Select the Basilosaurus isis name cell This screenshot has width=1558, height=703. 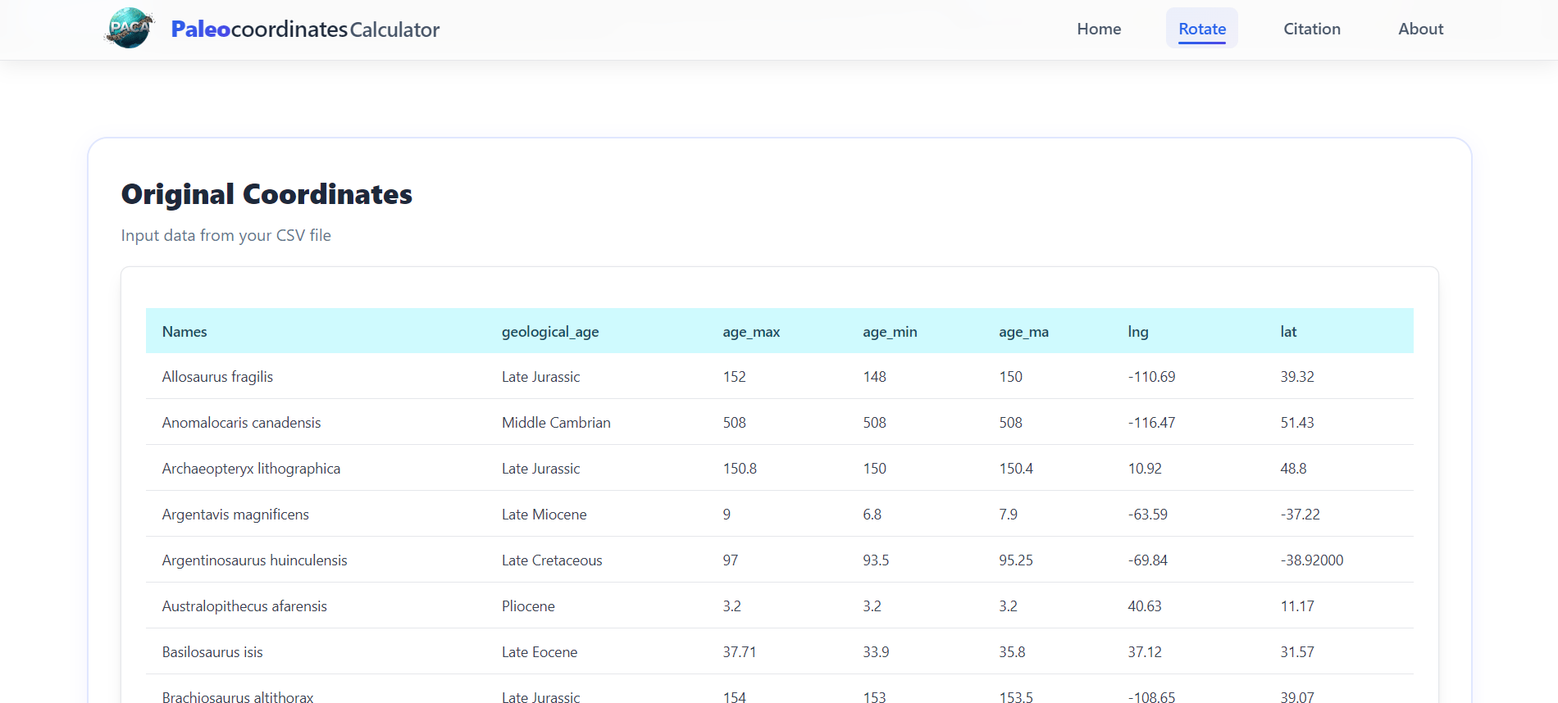212,652
